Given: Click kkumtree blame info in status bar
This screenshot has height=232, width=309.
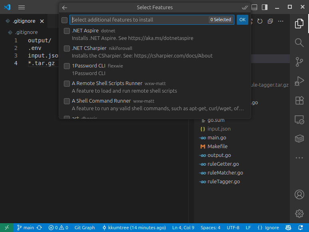Looking at the screenshot, I should point(135,228).
